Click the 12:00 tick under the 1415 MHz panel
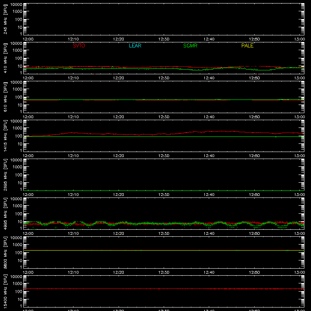 [28, 156]
